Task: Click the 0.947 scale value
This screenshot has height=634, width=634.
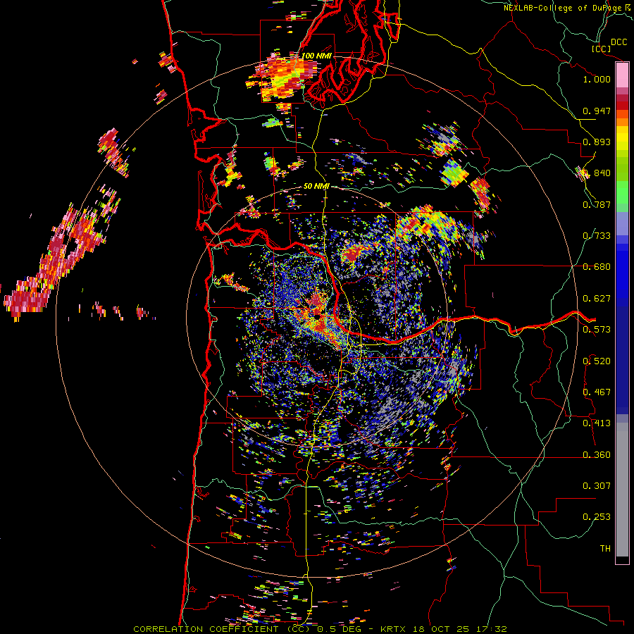Action: click(x=597, y=111)
